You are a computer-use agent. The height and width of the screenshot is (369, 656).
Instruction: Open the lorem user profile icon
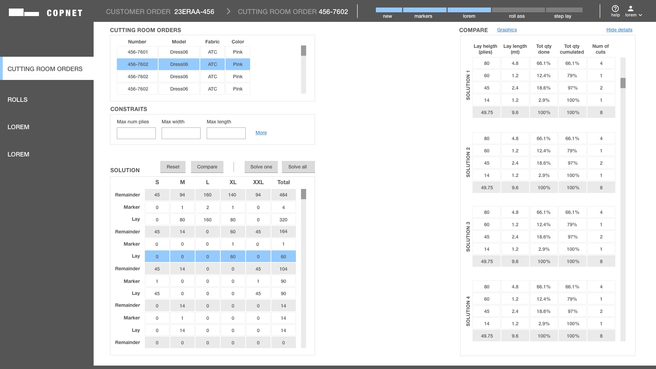point(631,9)
